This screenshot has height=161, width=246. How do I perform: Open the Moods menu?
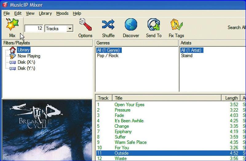(x=62, y=13)
